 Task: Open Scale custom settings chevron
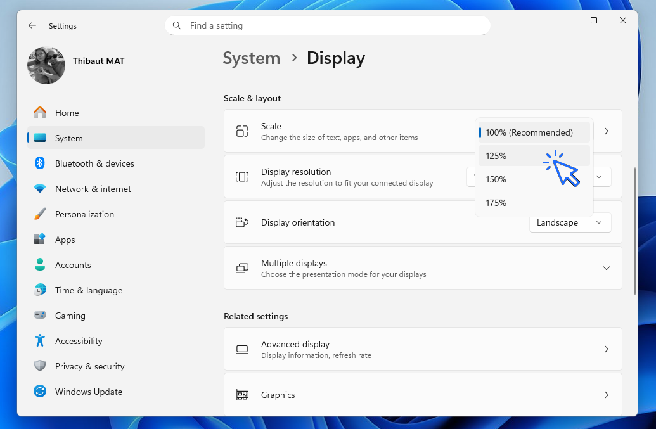606,132
